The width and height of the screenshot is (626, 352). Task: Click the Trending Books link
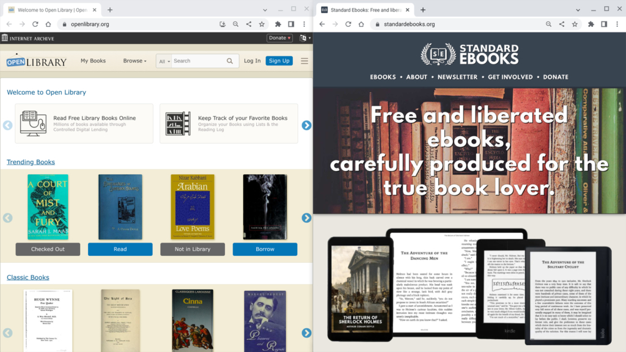click(31, 162)
